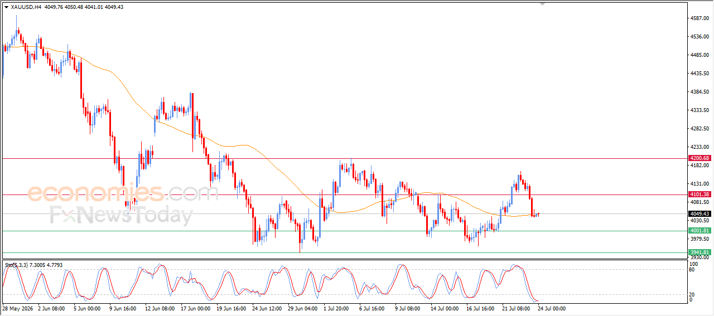
Task: Click the 4131.00 price axis label
Action: click(x=701, y=184)
